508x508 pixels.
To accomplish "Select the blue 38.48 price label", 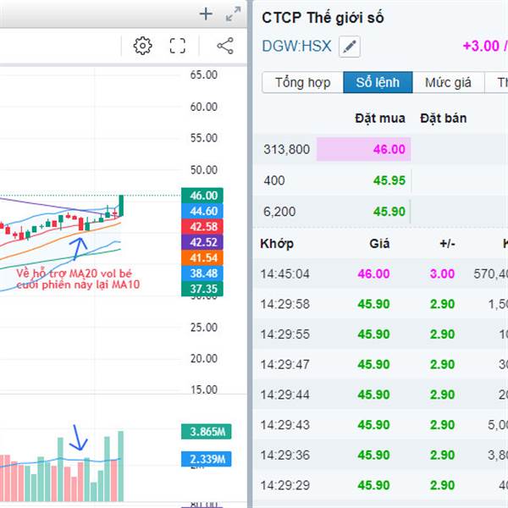I will [202, 273].
